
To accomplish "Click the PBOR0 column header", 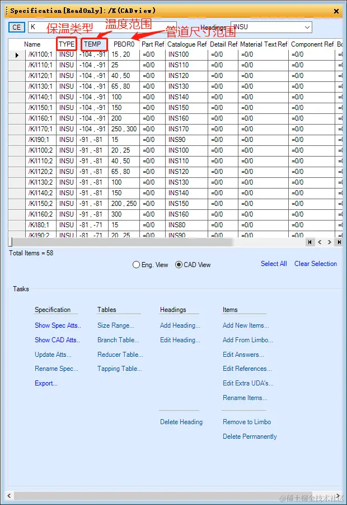I will 124,44.
